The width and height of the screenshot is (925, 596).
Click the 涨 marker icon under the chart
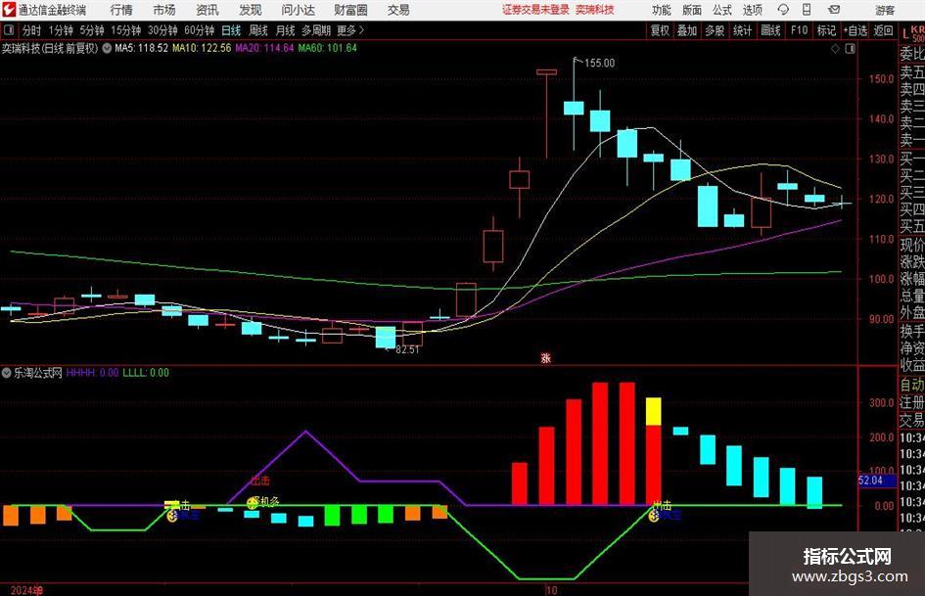click(x=545, y=357)
